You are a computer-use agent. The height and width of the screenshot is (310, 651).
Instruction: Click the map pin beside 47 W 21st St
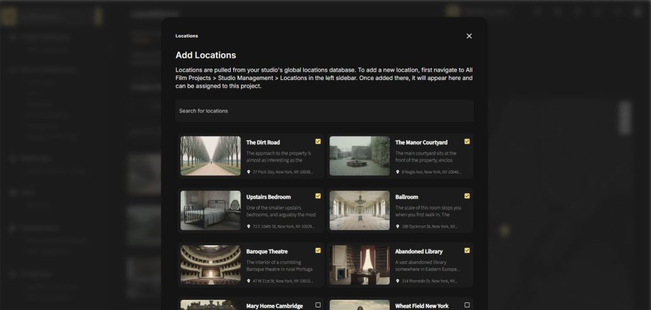point(249,281)
